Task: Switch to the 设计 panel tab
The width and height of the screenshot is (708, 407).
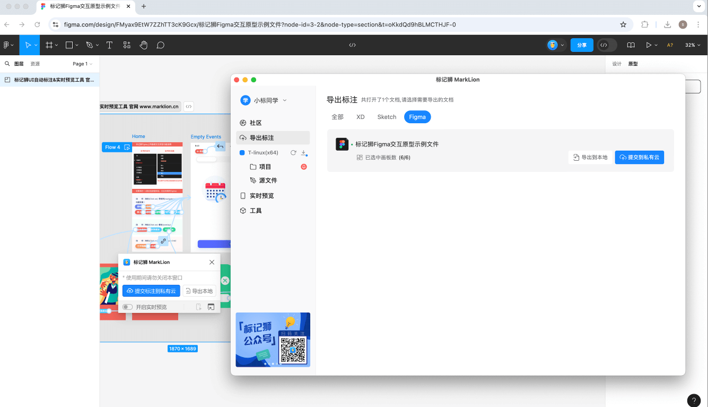Action: (617, 64)
